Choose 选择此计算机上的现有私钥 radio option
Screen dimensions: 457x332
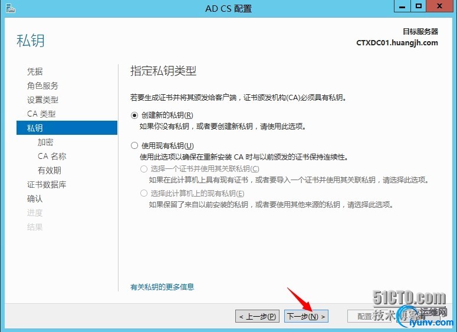click(x=144, y=193)
